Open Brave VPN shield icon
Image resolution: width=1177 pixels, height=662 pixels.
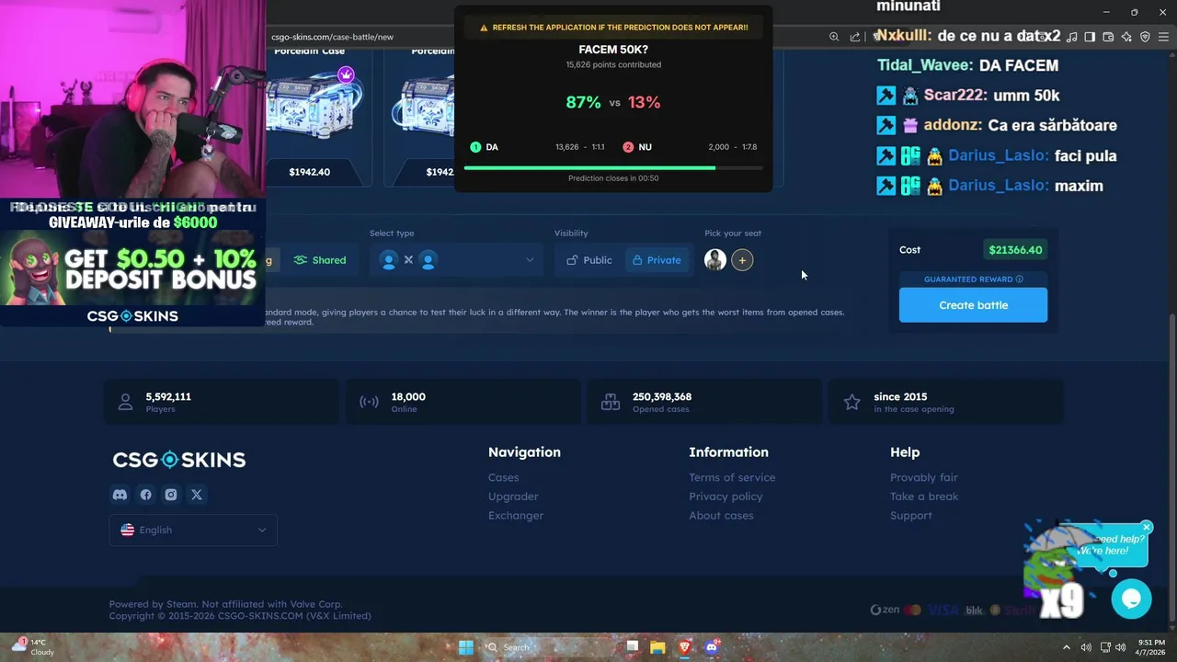(1145, 37)
